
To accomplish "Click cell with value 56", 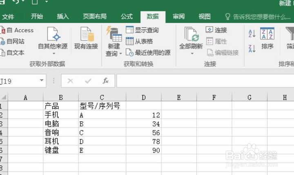I will click(144, 132).
